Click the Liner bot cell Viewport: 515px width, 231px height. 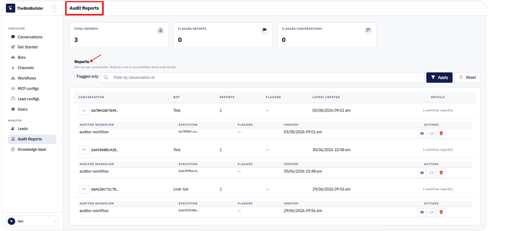[x=181, y=189]
